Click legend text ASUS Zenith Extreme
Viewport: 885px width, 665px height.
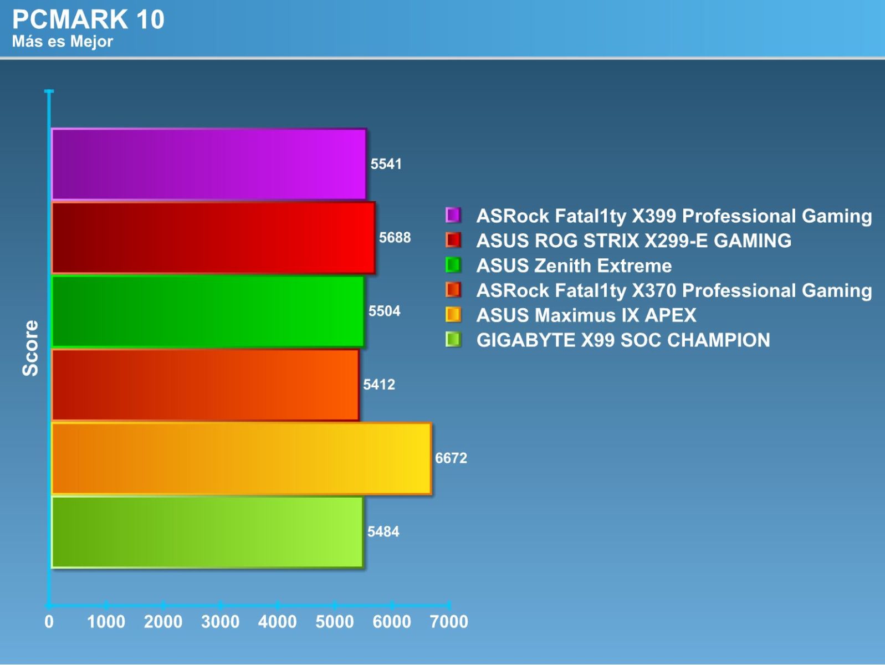click(x=574, y=265)
